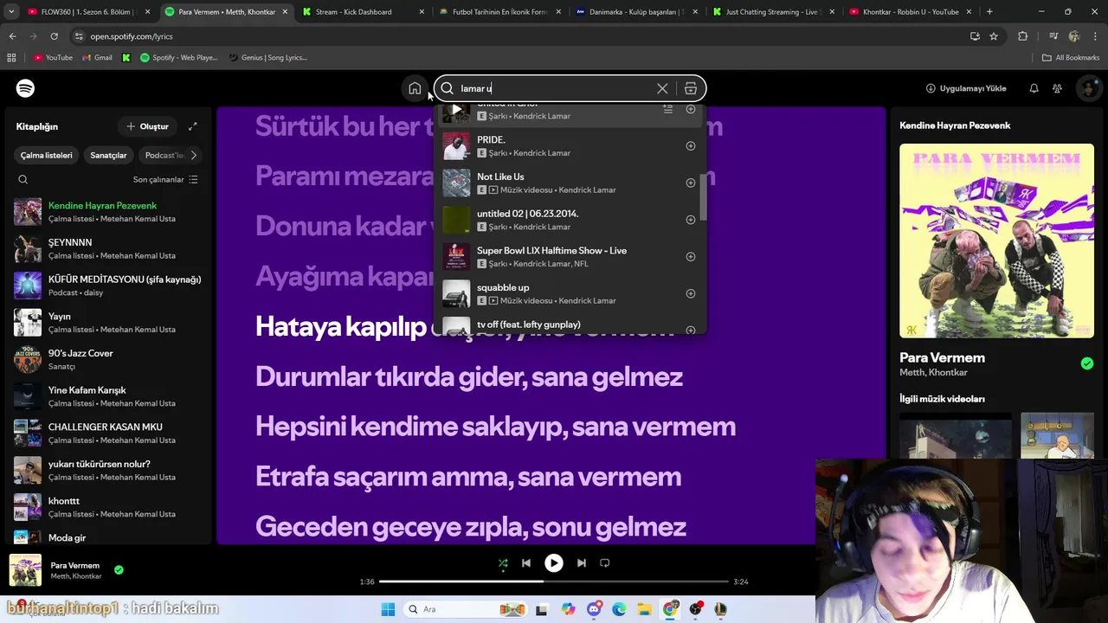Open the Metth, Khontkar artist link in right panel

pyautogui.click(x=934, y=372)
